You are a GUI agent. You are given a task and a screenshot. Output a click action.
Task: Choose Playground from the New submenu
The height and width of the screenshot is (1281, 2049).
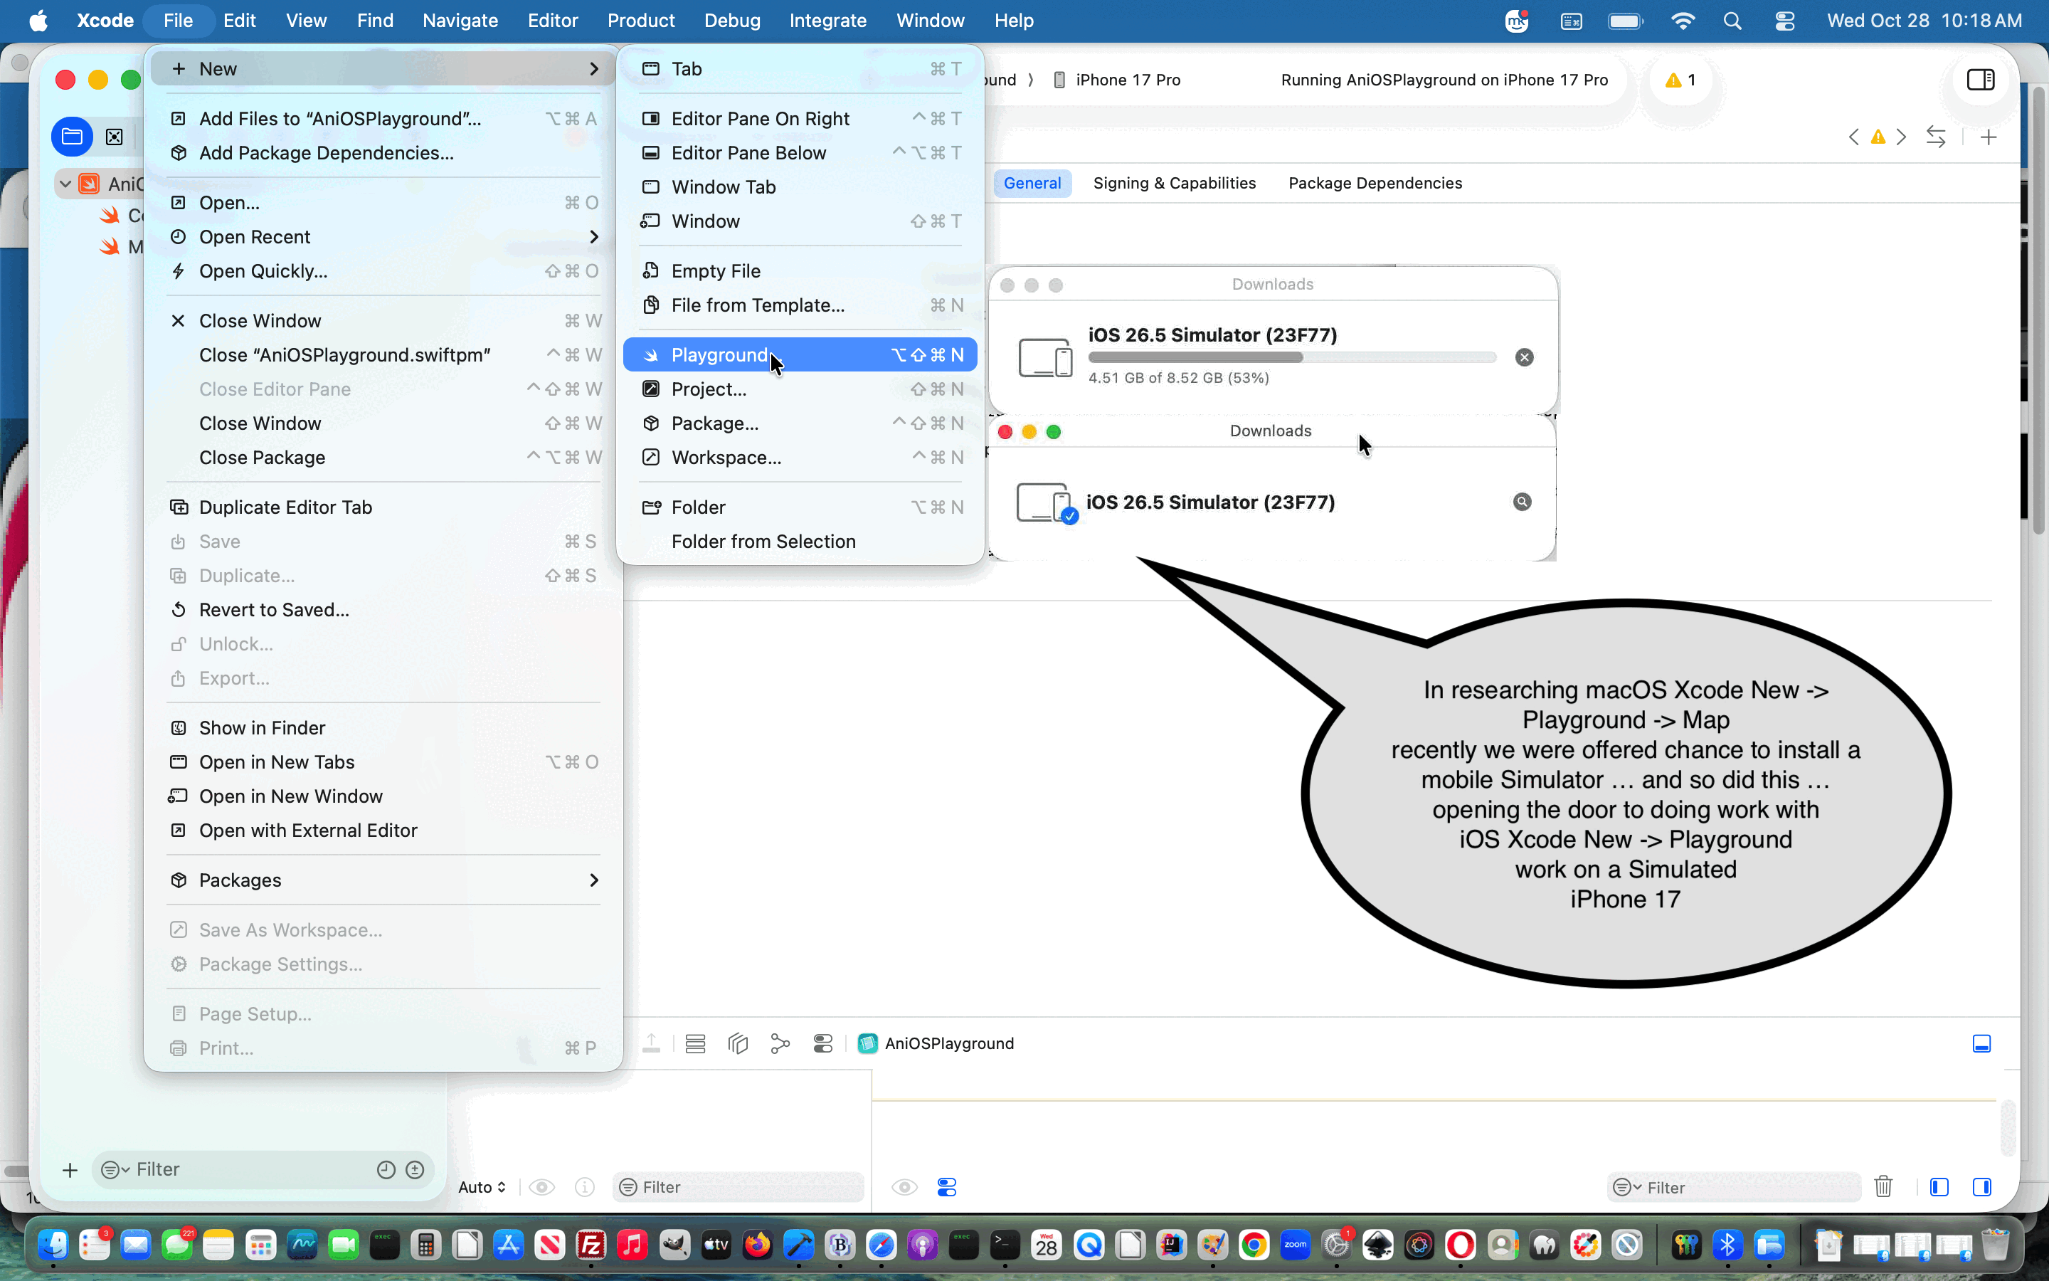click(799, 354)
